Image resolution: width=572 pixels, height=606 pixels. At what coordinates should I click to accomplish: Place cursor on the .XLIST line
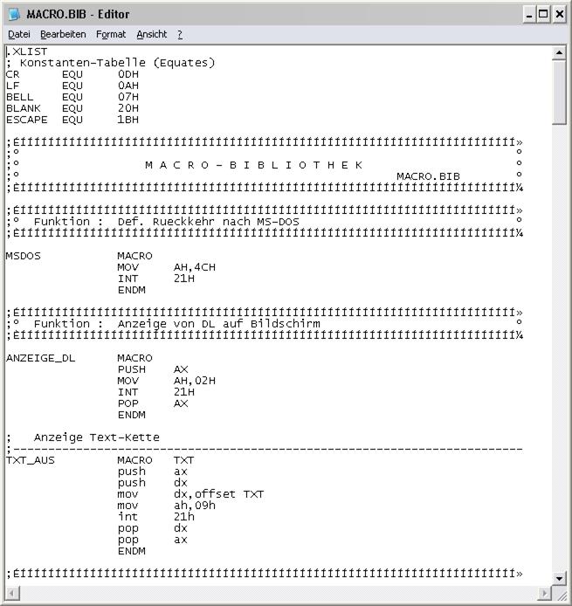28,52
